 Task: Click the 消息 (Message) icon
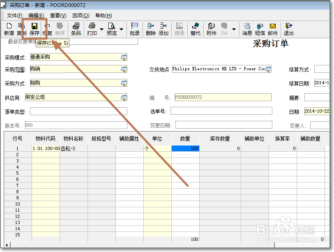pos(247,29)
